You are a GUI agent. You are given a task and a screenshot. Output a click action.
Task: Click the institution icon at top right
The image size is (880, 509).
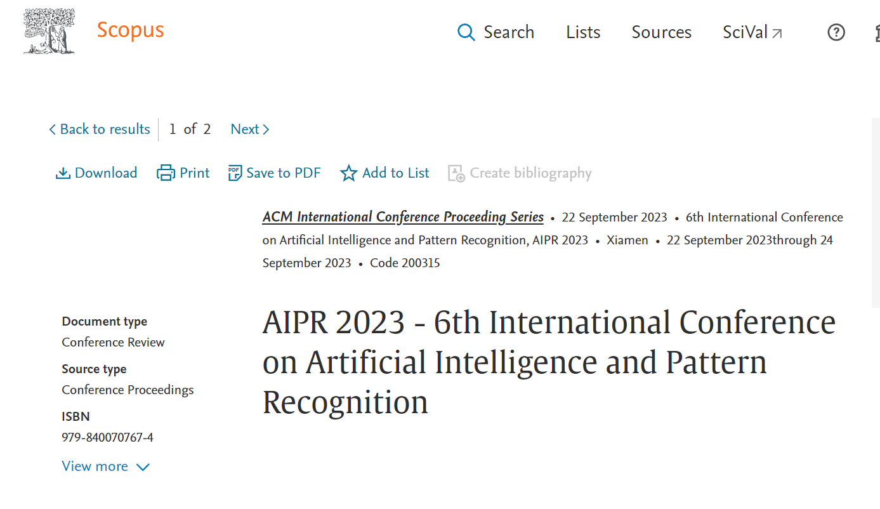877,32
